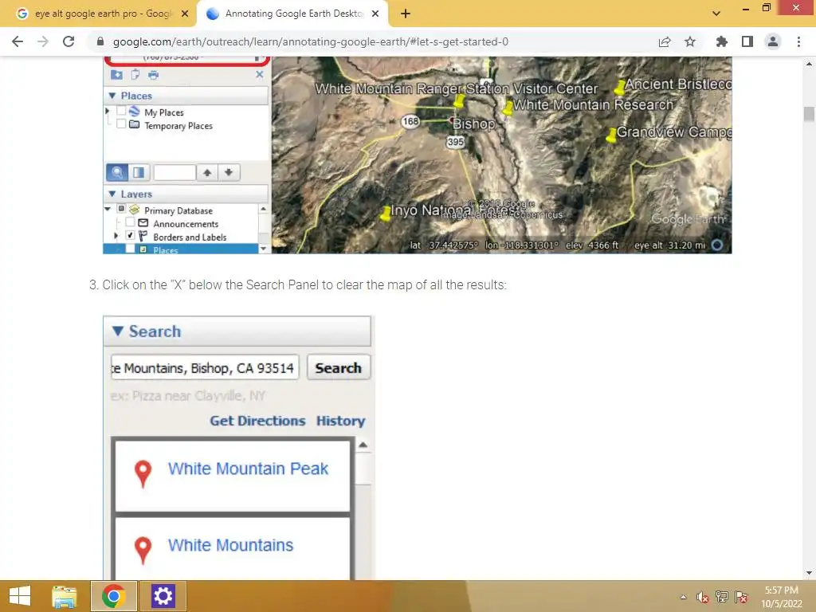Viewport: 816px width, 612px height.
Task: Click the blue circle streaming indicator on the map
Action: tap(717, 245)
